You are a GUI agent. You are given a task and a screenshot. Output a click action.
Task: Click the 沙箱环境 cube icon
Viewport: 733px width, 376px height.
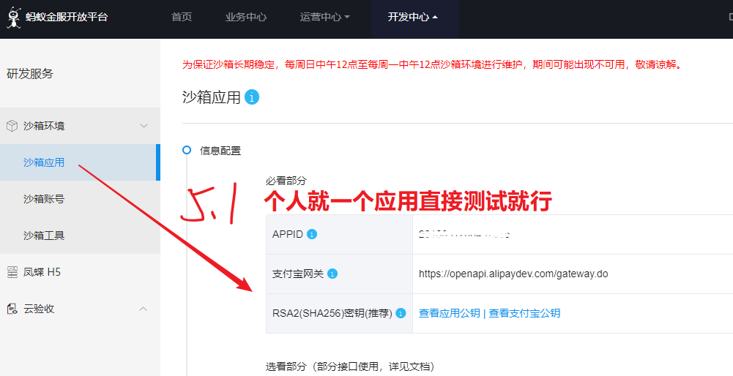pos(12,126)
